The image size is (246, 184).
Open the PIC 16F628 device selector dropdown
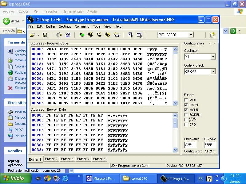191,35
